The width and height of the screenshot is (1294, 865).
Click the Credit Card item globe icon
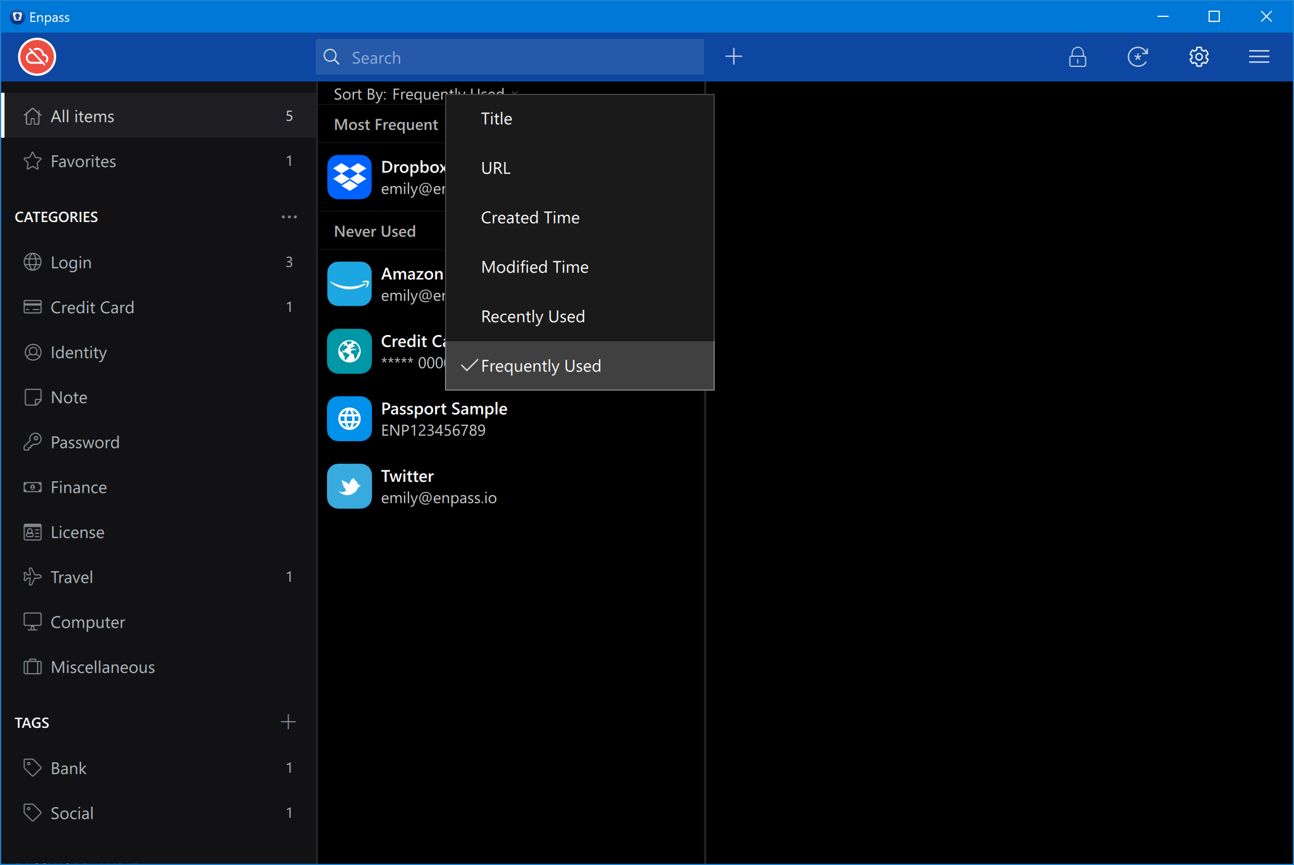click(349, 351)
